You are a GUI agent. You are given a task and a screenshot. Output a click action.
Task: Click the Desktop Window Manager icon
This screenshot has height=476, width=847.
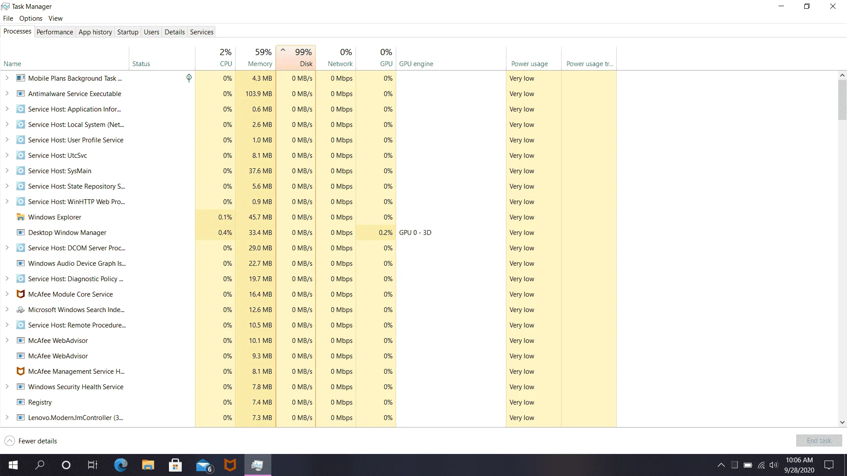pos(20,232)
